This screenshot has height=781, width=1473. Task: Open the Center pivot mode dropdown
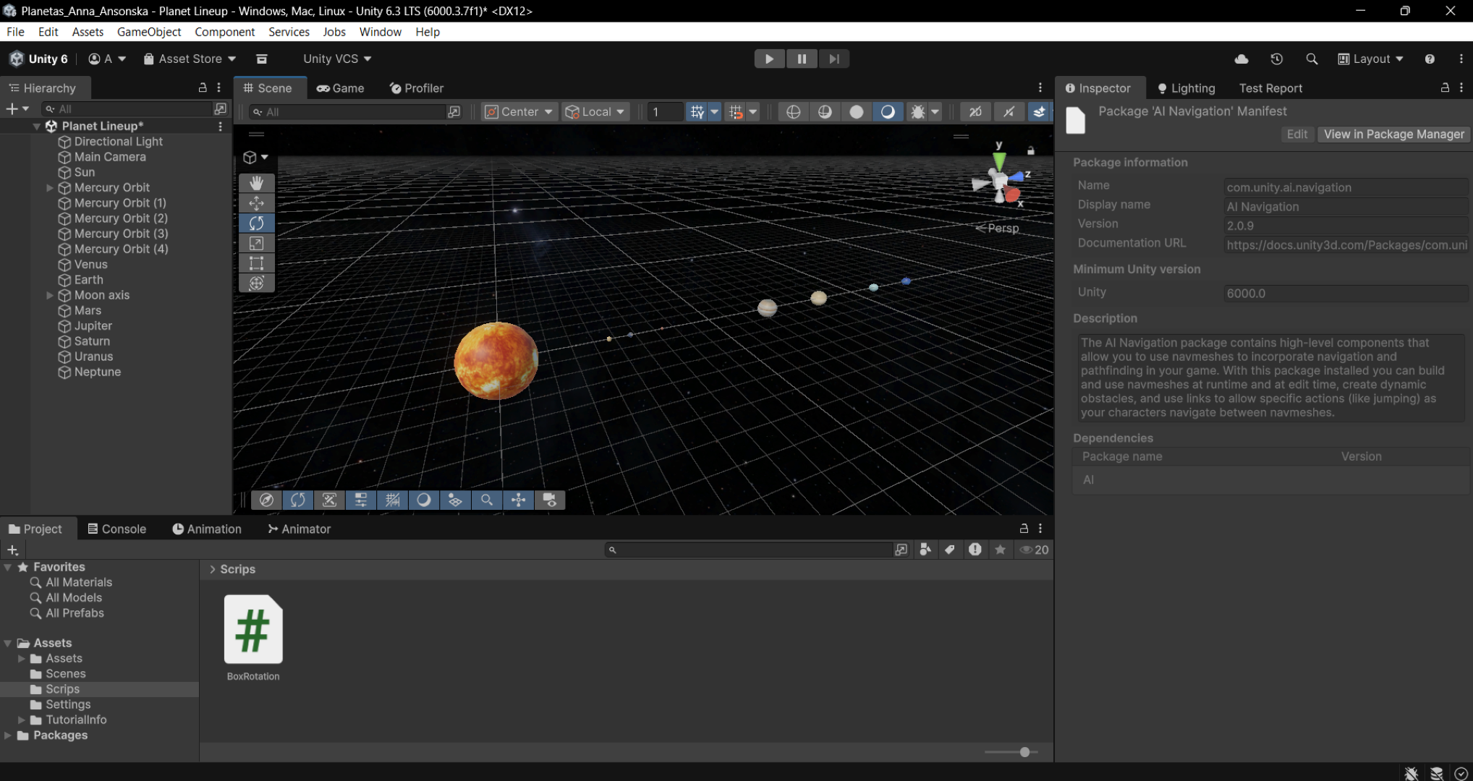(519, 111)
